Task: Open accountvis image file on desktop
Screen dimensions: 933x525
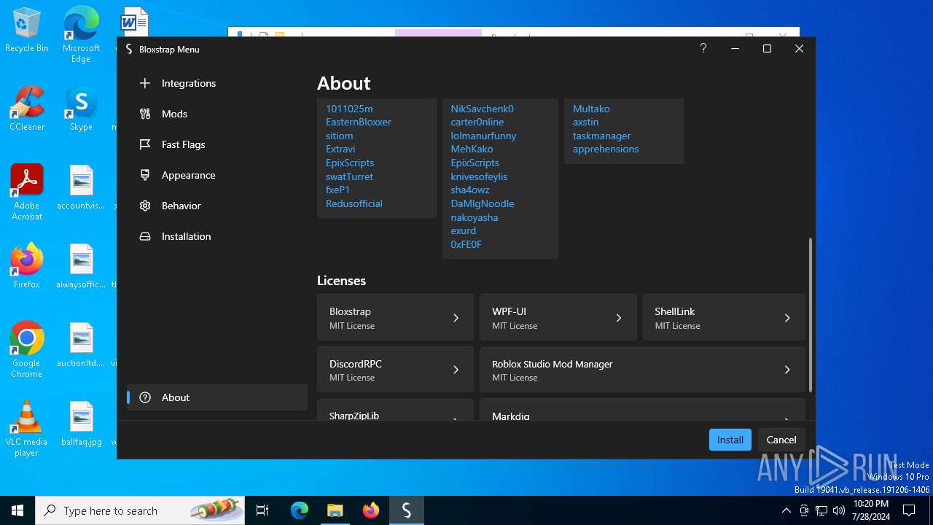Action: 81,187
